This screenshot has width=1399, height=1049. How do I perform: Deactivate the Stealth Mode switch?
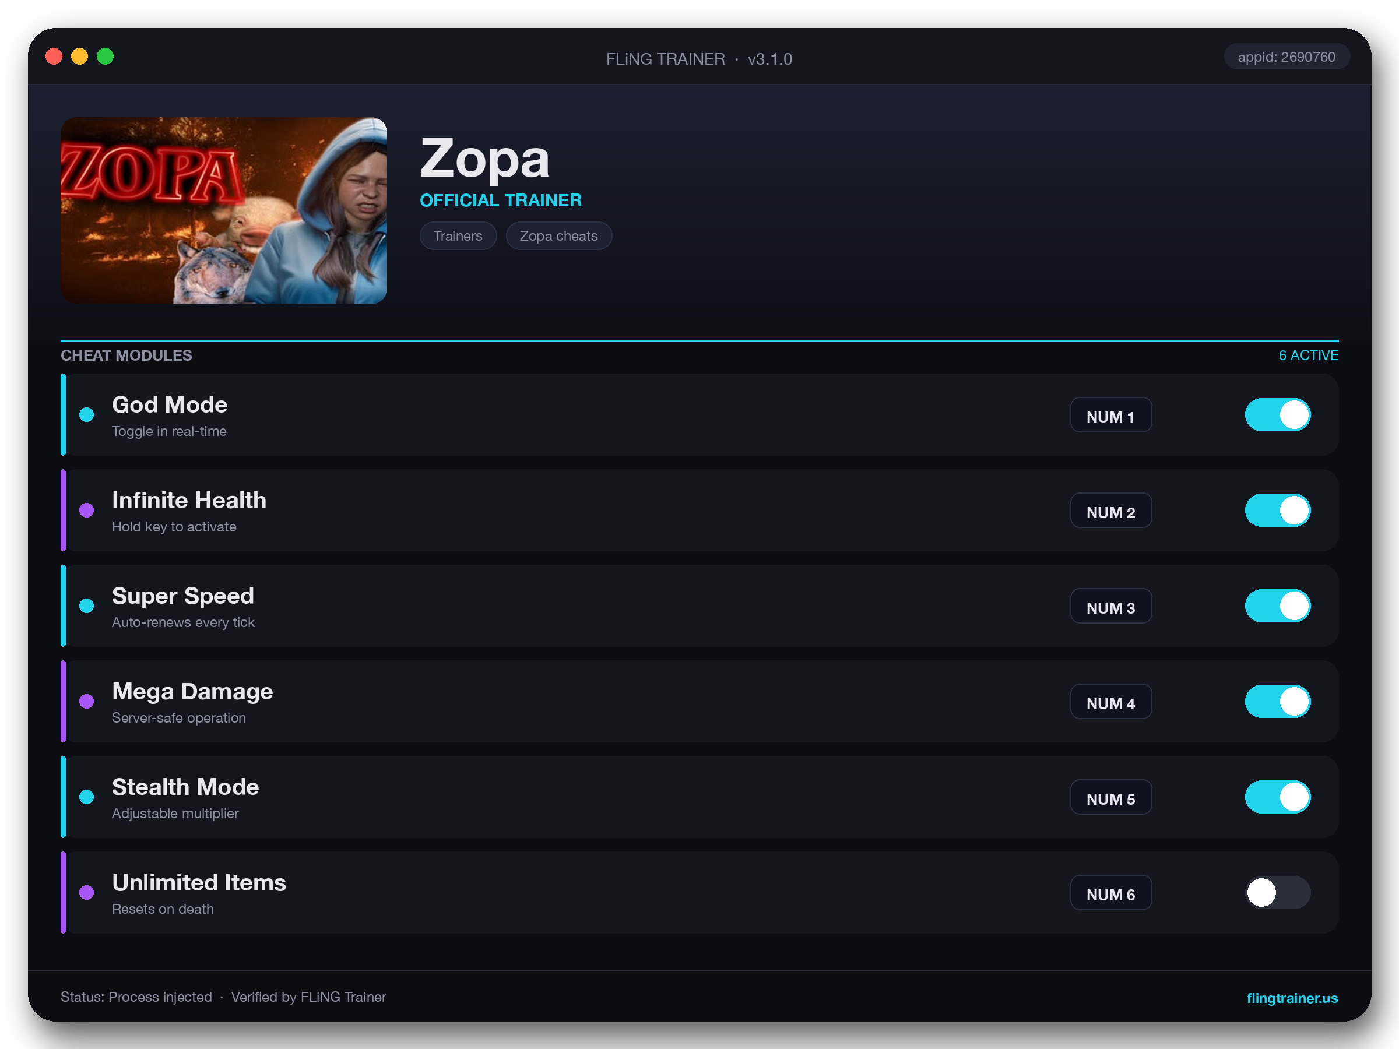click(x=1277, y=797)
